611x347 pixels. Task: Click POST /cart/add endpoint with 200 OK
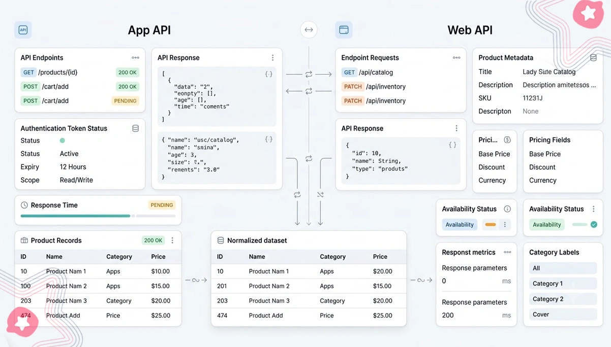point(80,87)
